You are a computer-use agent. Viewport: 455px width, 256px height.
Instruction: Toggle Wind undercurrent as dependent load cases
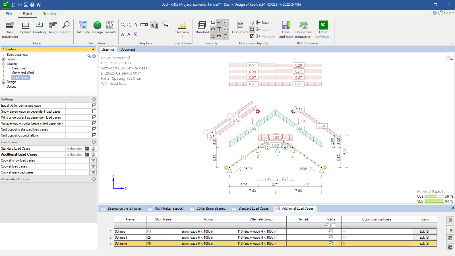94,117
